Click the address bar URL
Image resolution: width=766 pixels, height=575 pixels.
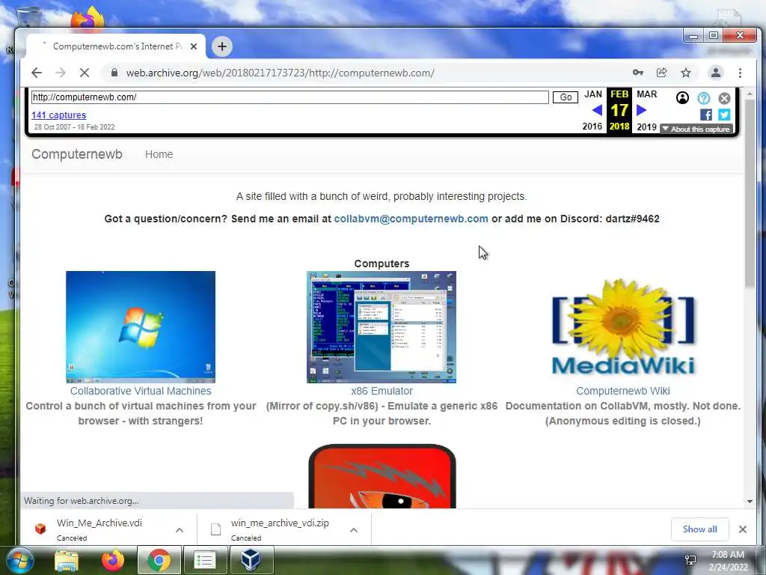point(280,73)
